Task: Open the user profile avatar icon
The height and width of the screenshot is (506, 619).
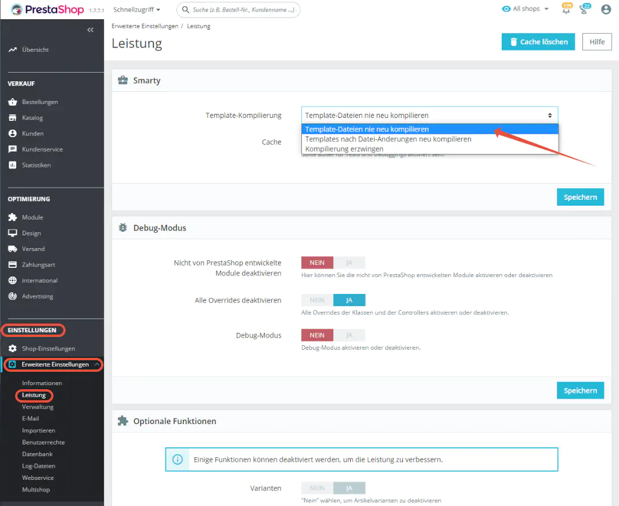Action: pyautogui.click(x=606, y=9)
